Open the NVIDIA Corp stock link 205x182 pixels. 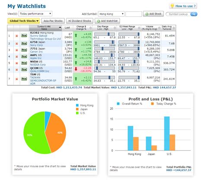pyautogui.click(x=38, y=64)
